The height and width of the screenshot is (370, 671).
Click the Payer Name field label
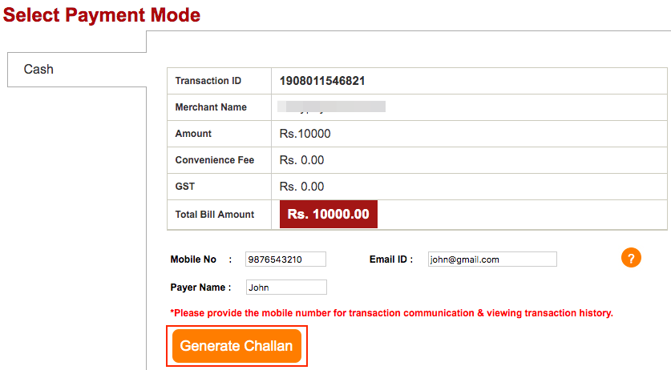200,288
